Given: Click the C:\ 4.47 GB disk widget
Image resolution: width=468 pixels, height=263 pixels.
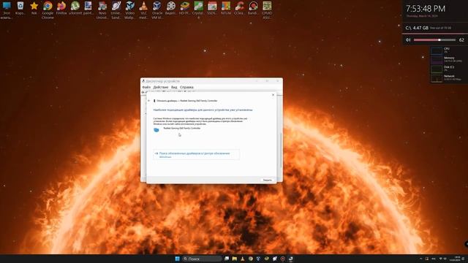Looking at the screenshot, I should point(429,28).
